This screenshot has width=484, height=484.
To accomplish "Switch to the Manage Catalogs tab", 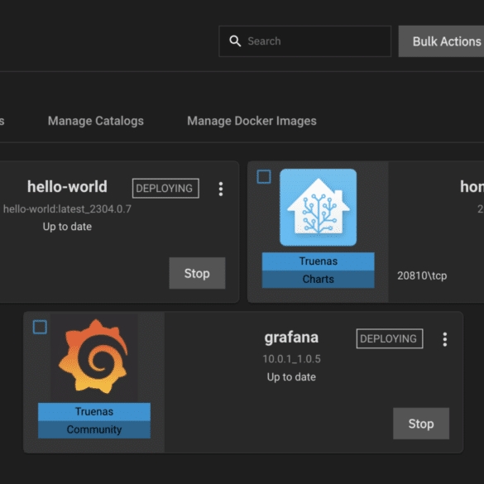I will click(96, 121).
